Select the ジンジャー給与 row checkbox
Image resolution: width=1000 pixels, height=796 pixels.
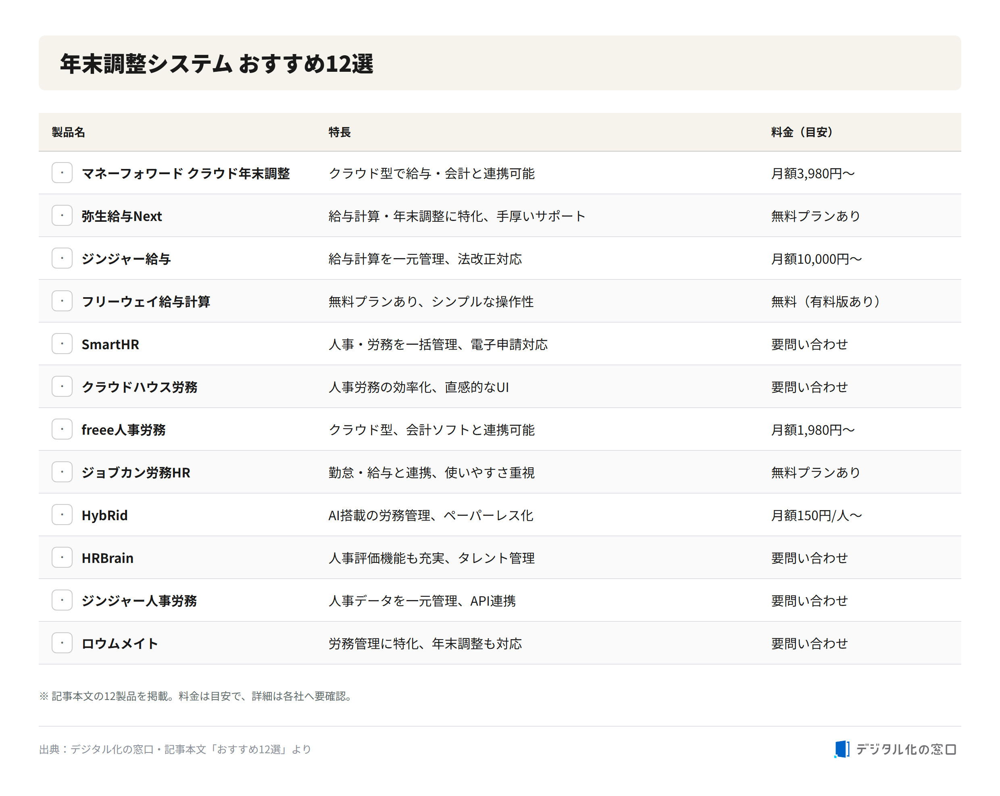pyautogui.click(x=62, y=258)
